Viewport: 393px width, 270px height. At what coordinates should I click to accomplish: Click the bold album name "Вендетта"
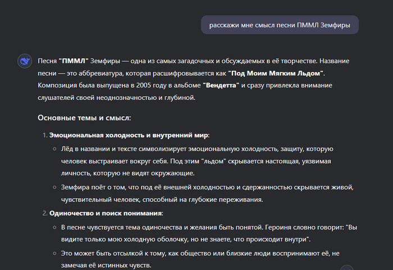point(221,85)
